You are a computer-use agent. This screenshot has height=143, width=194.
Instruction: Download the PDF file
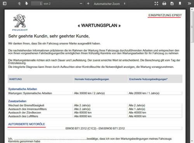pyautogui.click(x=172, y=3)
